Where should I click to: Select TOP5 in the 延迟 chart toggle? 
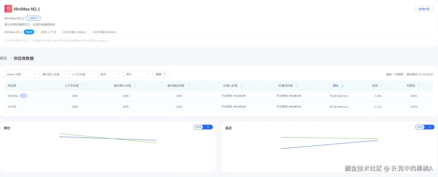click(420, 127)
